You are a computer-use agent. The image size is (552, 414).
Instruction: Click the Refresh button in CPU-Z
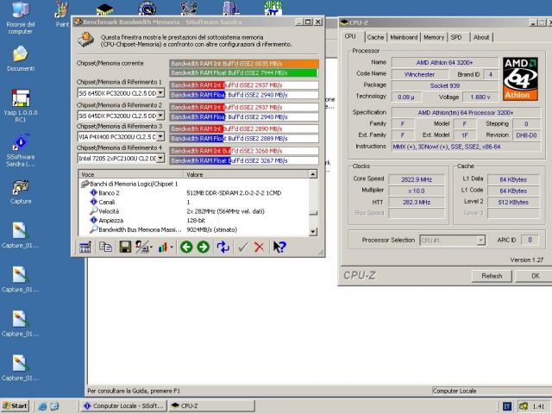492,276
